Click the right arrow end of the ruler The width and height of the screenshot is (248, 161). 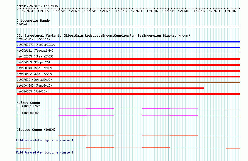[x=239, y=9]
